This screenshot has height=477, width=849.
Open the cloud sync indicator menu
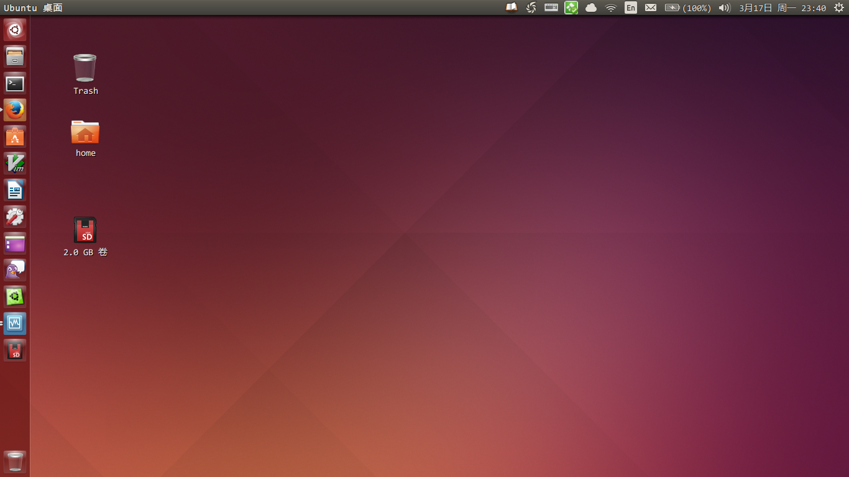tap(591, 7)
